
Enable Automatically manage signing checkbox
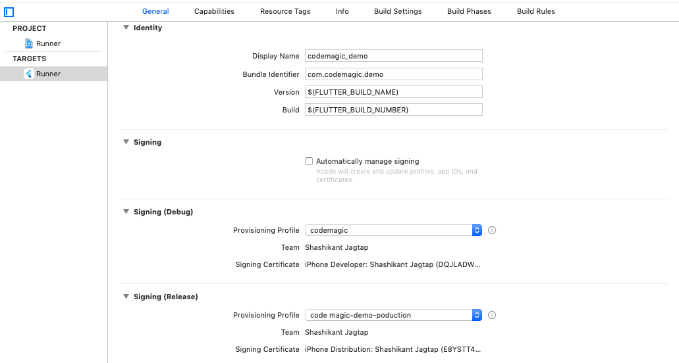click(309, 161)
